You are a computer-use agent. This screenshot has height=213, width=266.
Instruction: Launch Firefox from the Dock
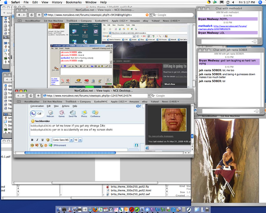[95, 209]
